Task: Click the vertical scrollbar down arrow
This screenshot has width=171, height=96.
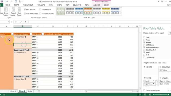Action: click(x=140, y=89)
